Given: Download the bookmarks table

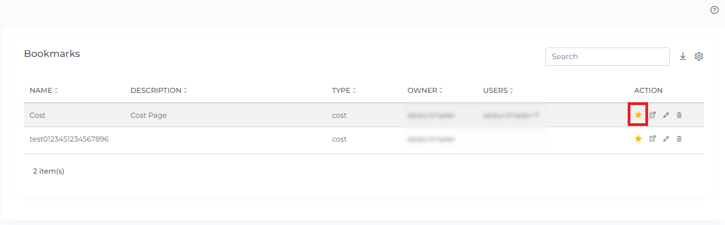Looking at the screenshot, I should (x=683, y=56).
